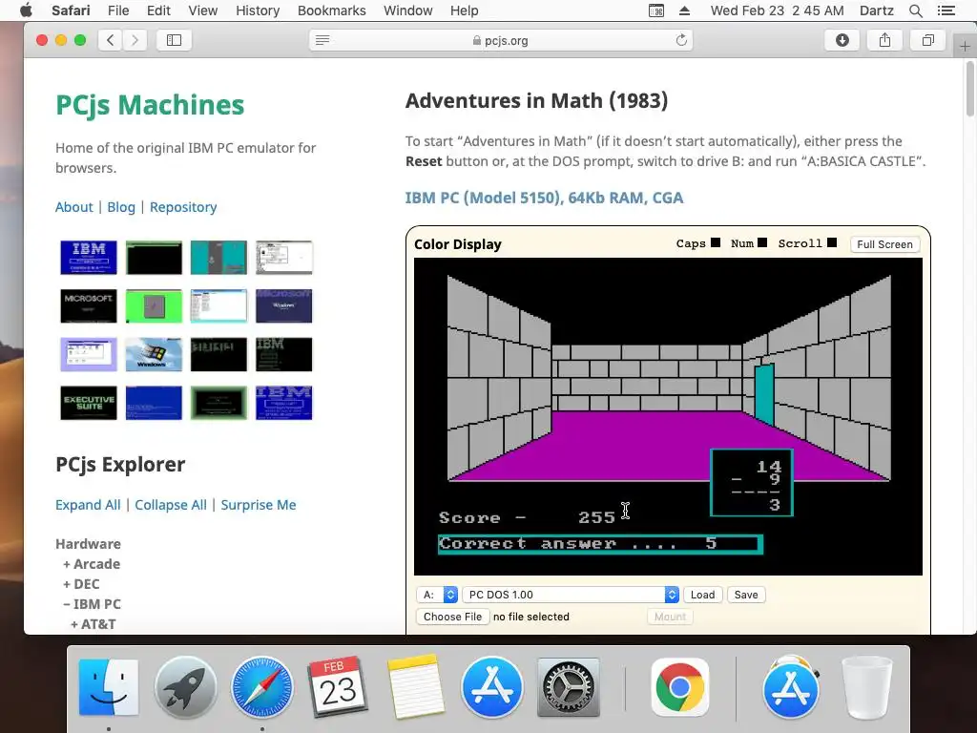This screenshot has height=733, width=977.
Task: Open the Executive Suite thumbnail
Action: [89, 403]
